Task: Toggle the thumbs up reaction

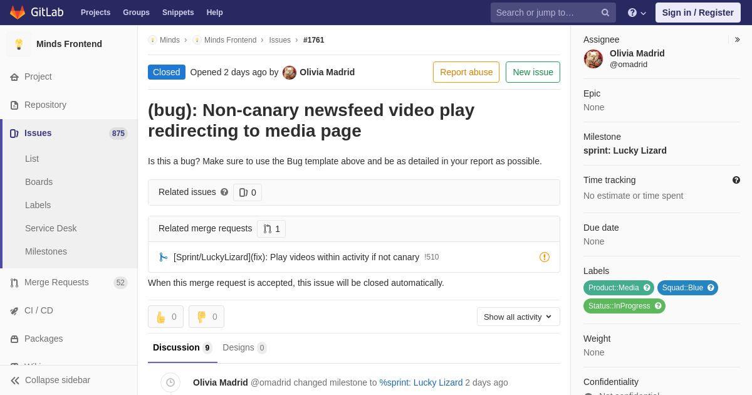Action: (x=165, y=317)
